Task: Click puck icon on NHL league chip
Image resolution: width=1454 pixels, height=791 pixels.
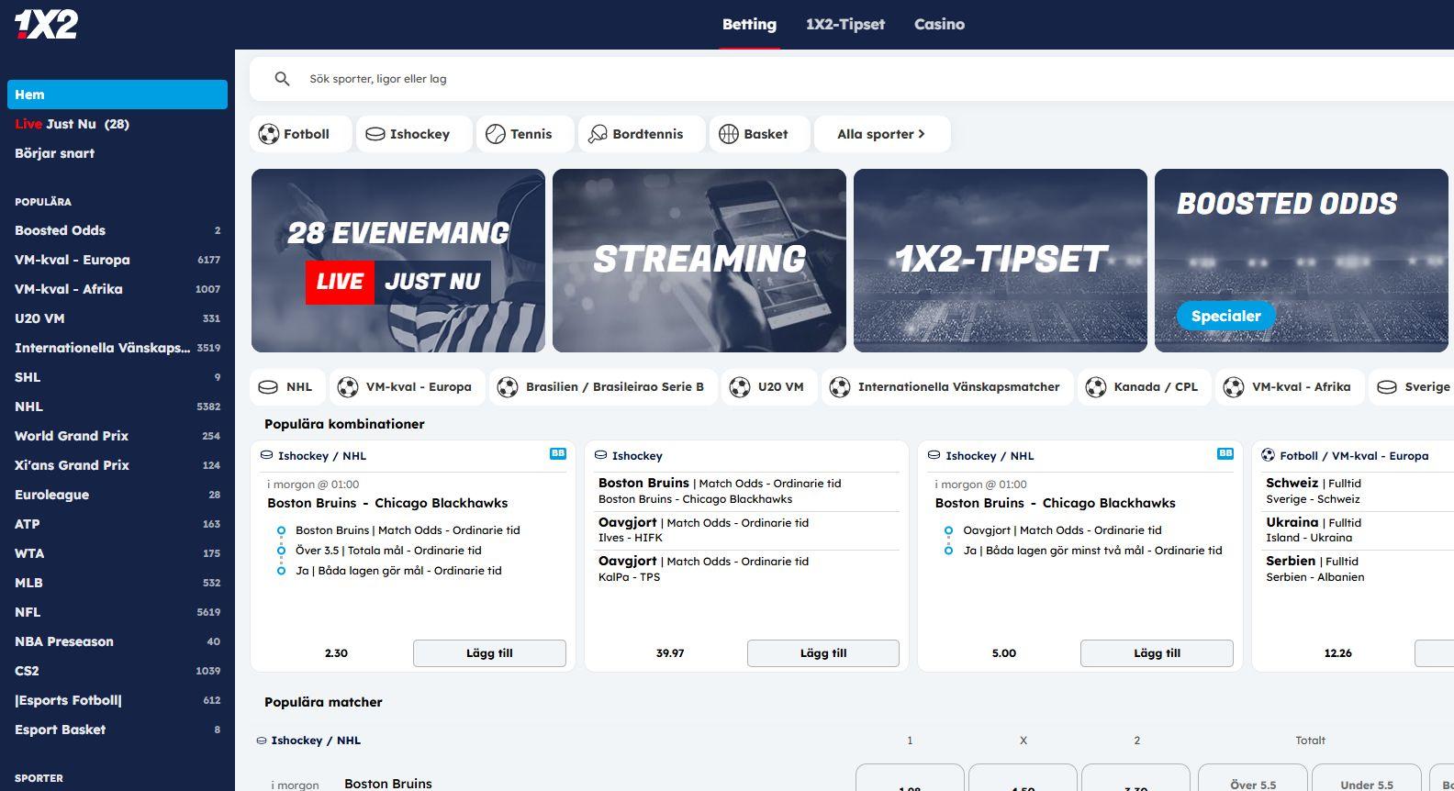Action: click(x=268, y=387)
